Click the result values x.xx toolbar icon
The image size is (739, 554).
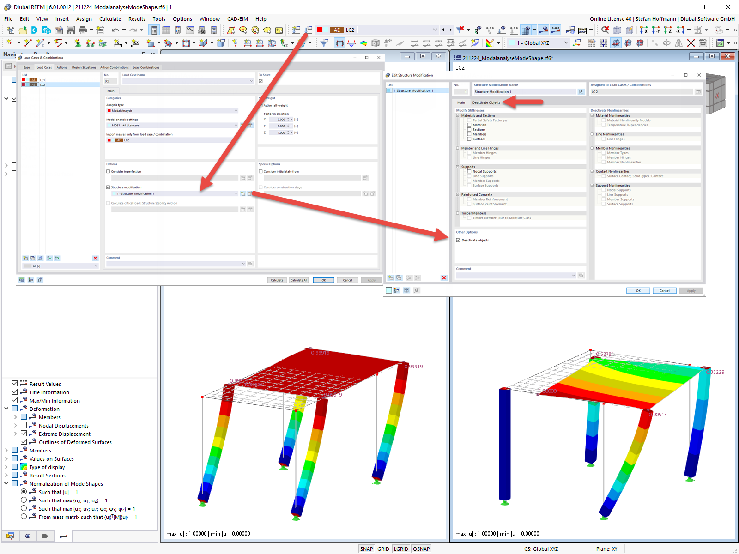click(556, 30)
